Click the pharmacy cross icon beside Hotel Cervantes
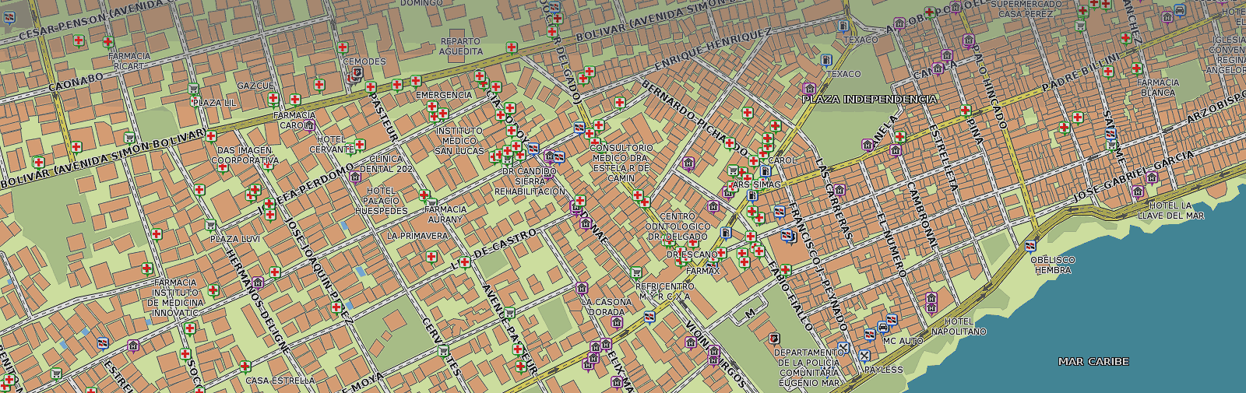This screenshot has width=1246, height=393. coord(360,144)
